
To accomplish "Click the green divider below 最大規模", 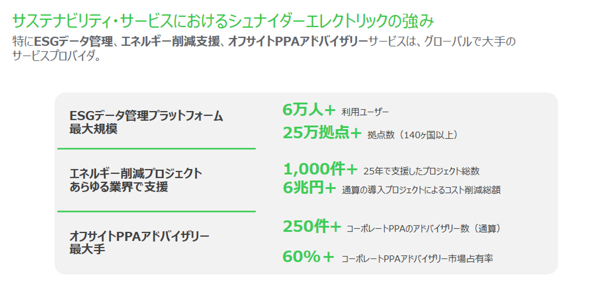I will pyautogui.click(x=157, y=148).
